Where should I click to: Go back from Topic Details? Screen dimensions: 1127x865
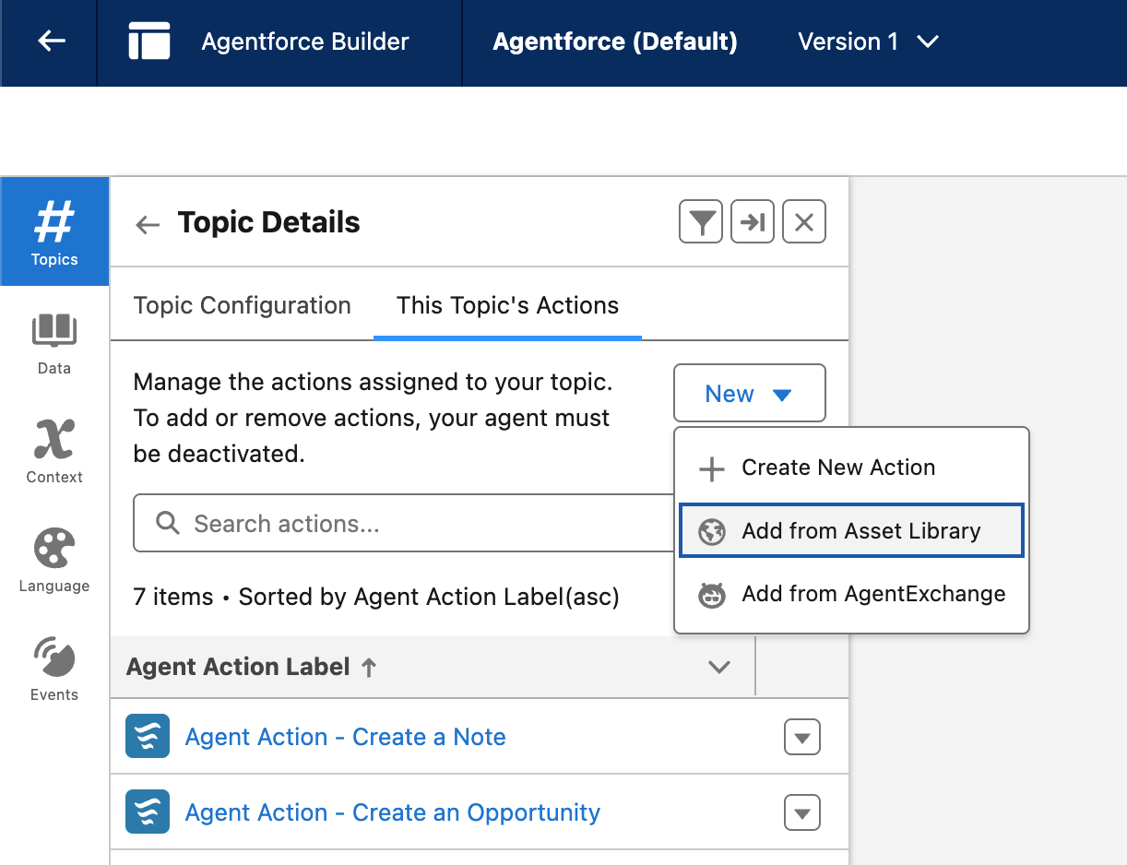(x=148, y=224)
